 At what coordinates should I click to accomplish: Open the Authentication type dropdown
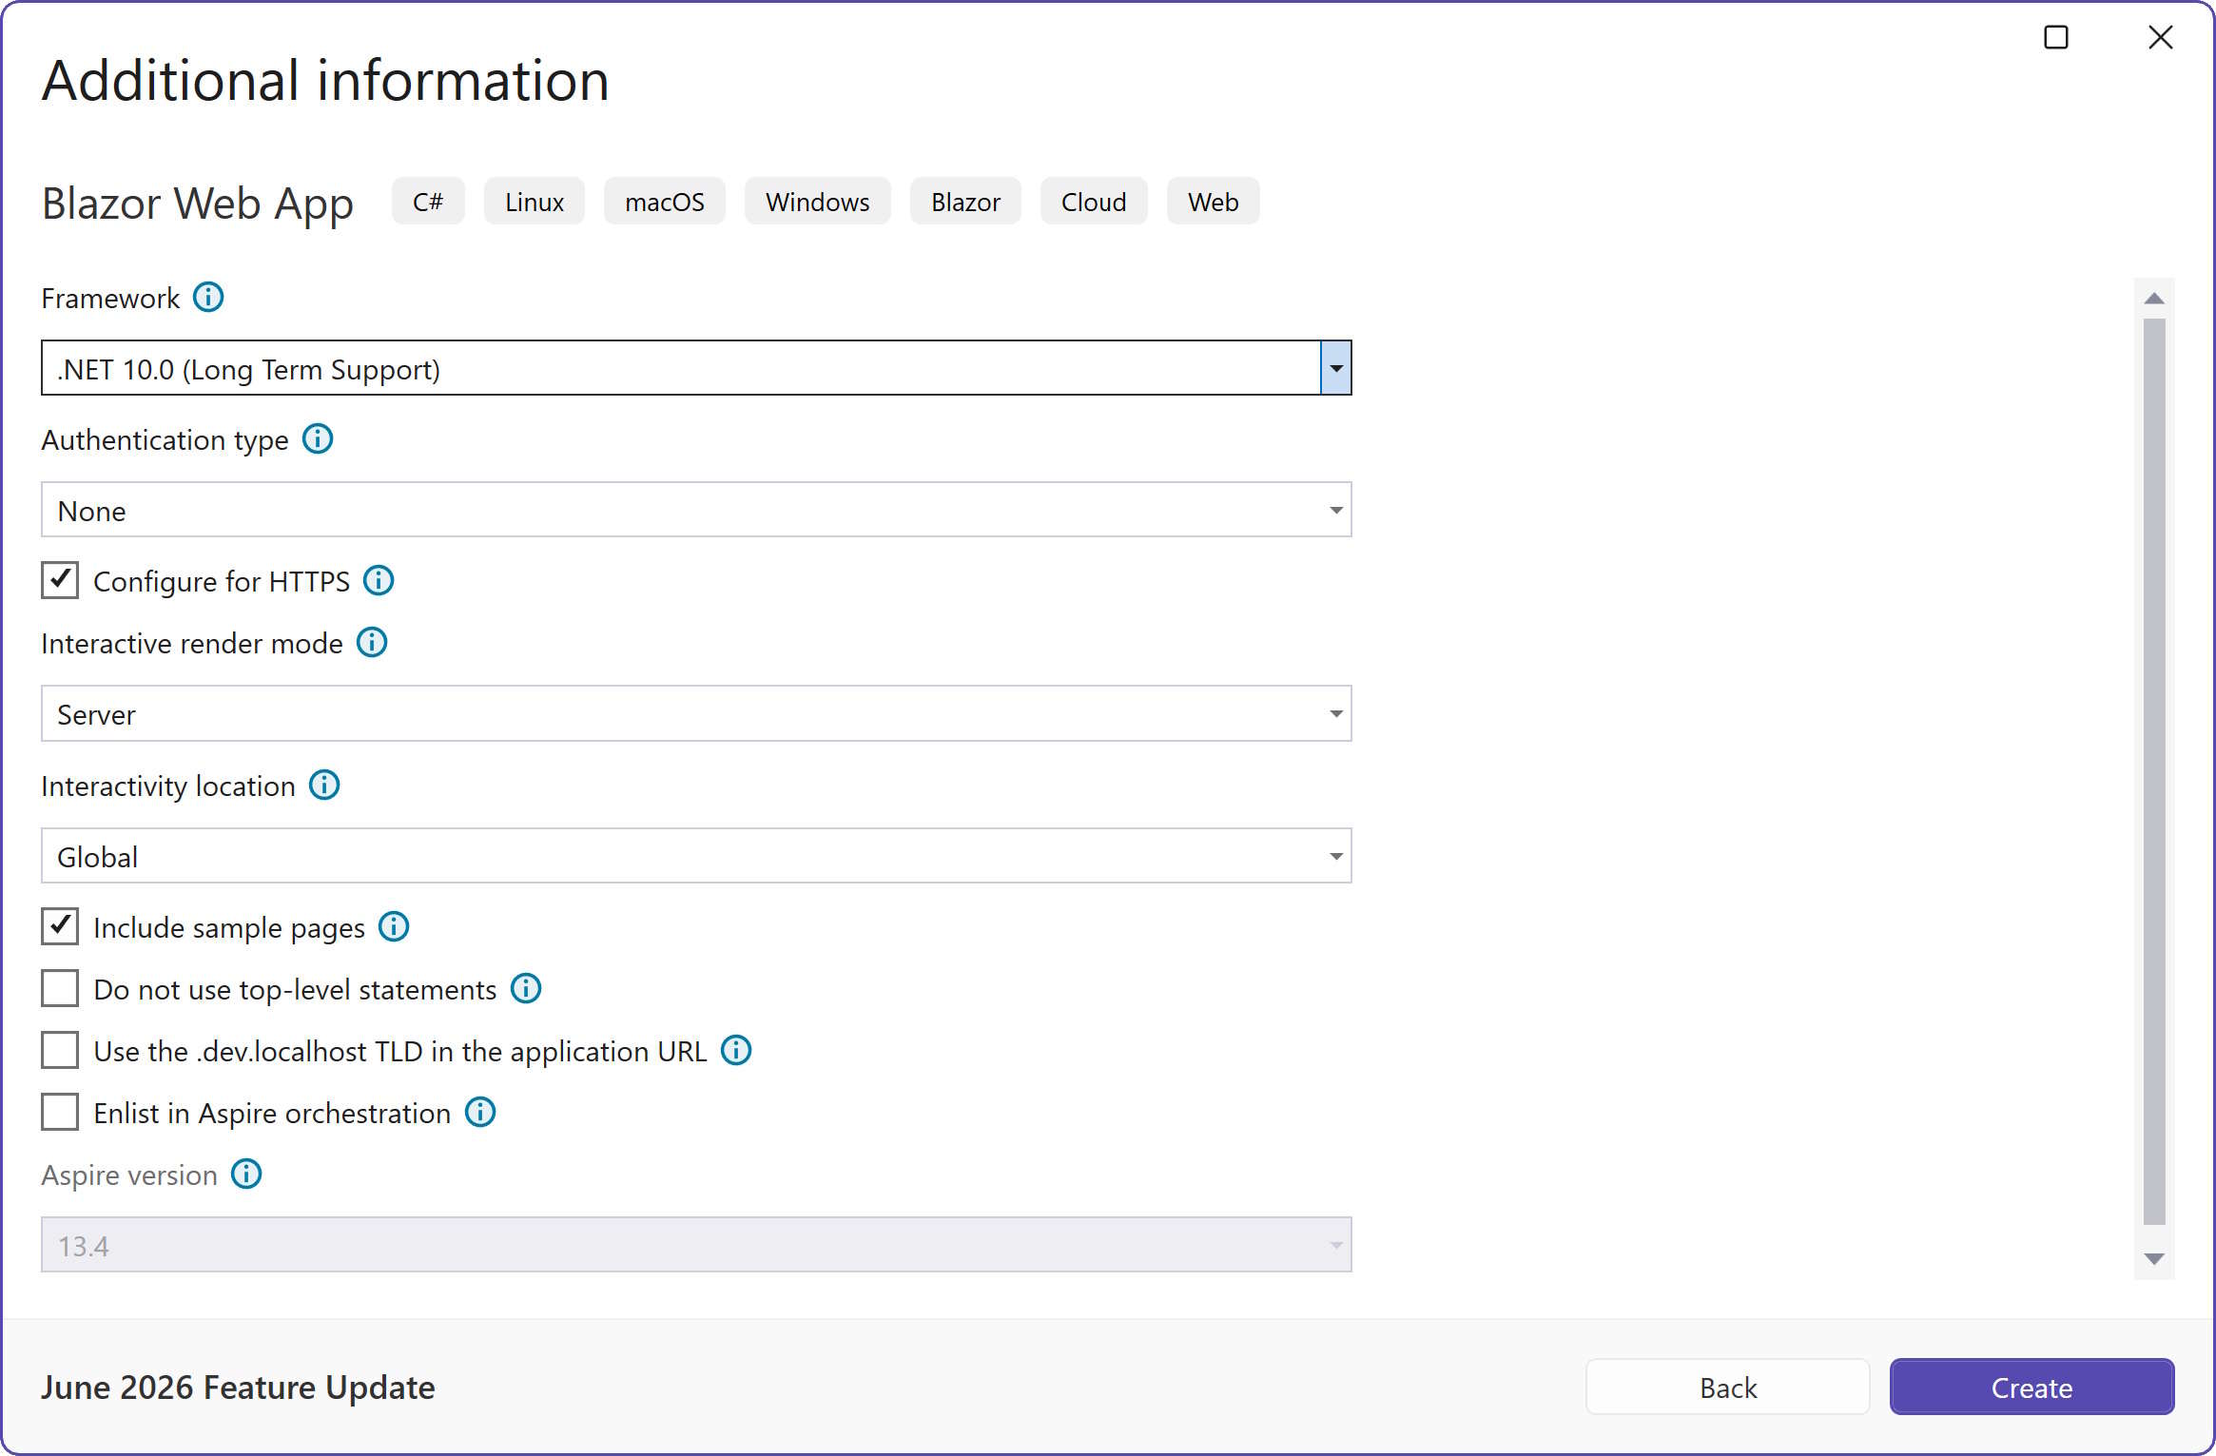pyautogui.click(x=696, y=510)
